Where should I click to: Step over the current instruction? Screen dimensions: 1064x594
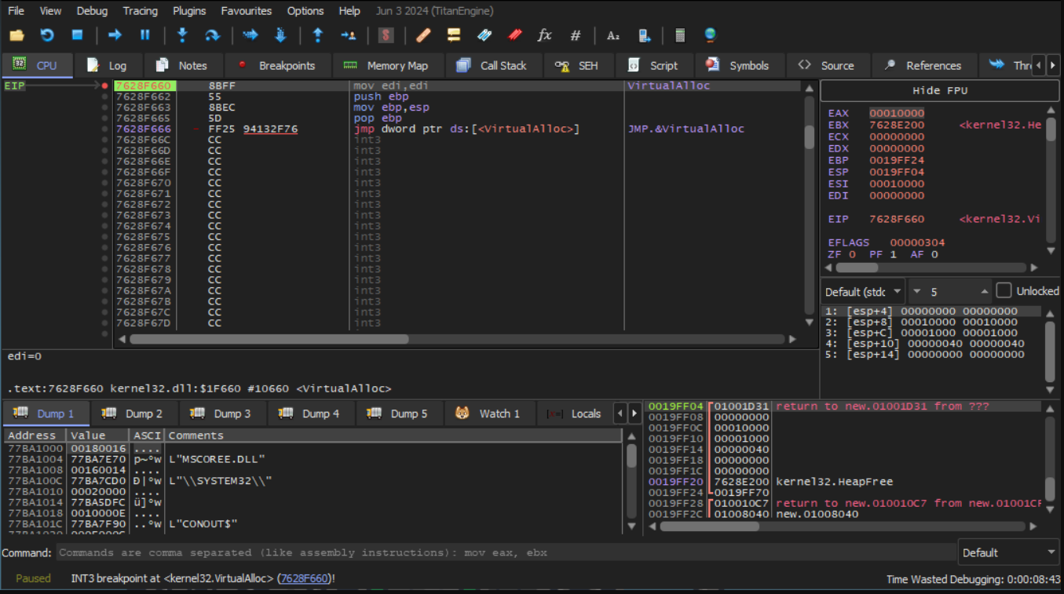pyautogui.click(x=212, y=35)
